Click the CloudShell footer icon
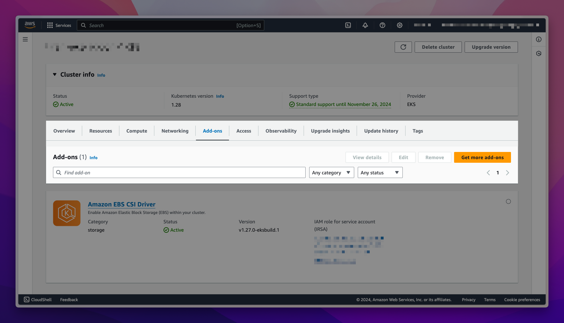 27,299
